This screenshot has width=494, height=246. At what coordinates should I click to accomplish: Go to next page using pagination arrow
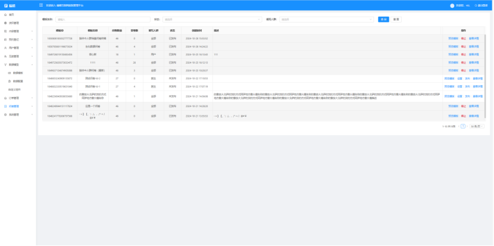(467, 126)
